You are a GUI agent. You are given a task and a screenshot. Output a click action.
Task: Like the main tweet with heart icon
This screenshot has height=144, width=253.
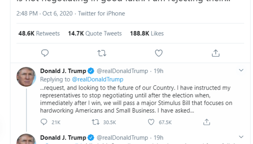(x=159, y=53)
